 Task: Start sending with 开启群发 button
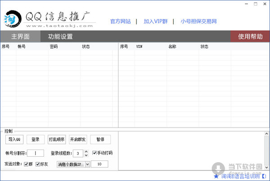pyautogui.click(x=78, y=139)
